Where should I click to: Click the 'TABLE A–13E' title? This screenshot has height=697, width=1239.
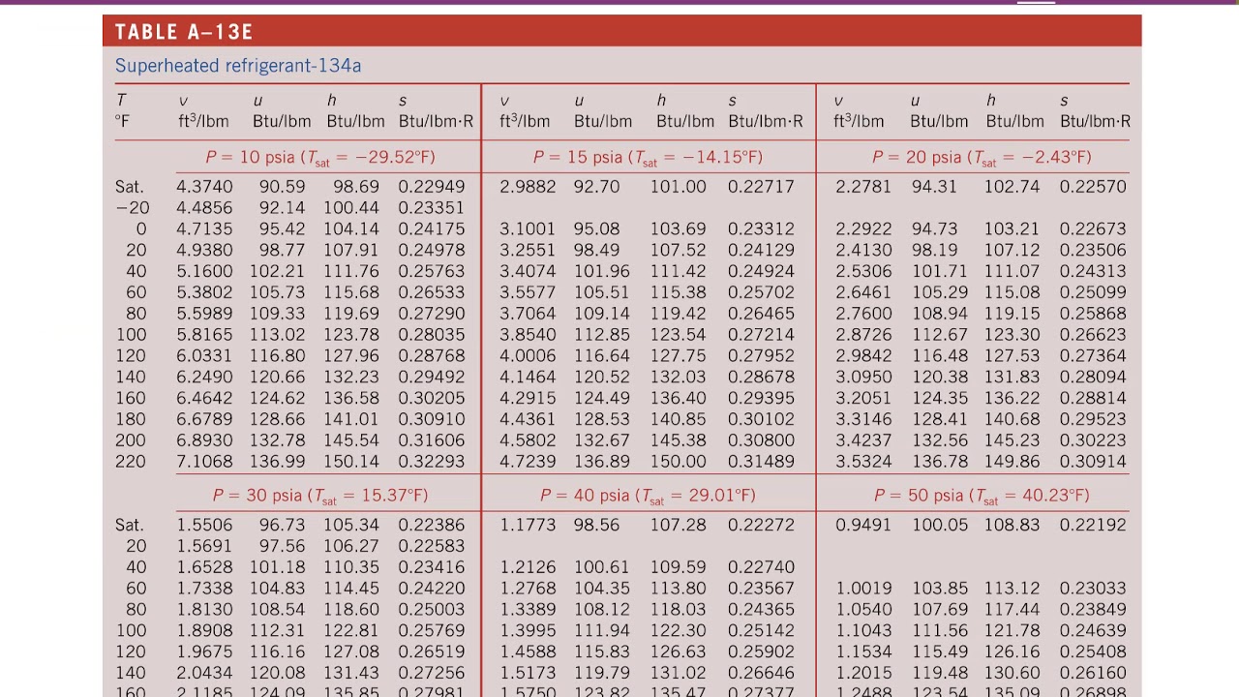[x=184, y=32]
